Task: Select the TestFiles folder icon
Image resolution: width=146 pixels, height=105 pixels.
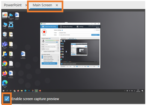Action: [x=11, y=45]
